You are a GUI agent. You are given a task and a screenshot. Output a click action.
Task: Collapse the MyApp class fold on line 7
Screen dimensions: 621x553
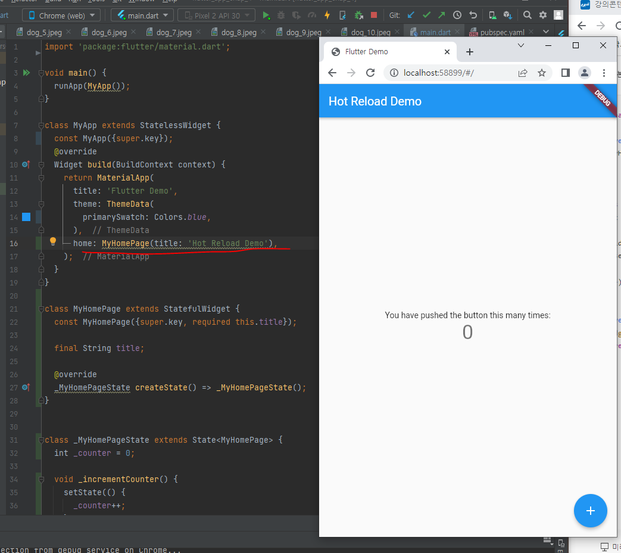click(41, 125)
